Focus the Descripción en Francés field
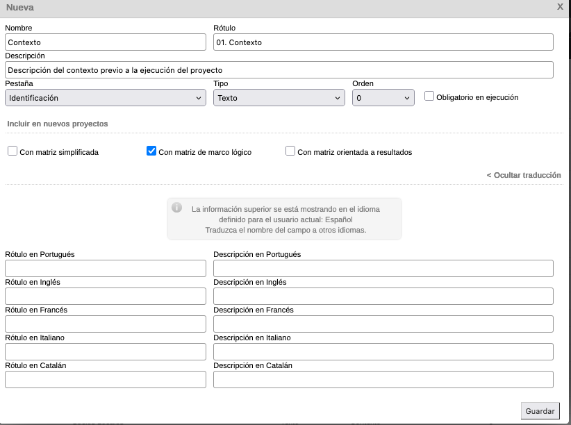 [x=383, y=324]
